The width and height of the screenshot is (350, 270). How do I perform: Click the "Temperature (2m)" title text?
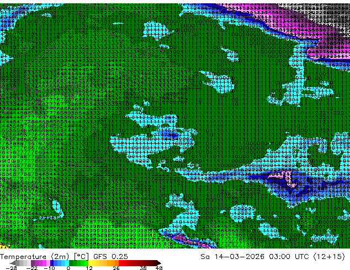[34, 257]
